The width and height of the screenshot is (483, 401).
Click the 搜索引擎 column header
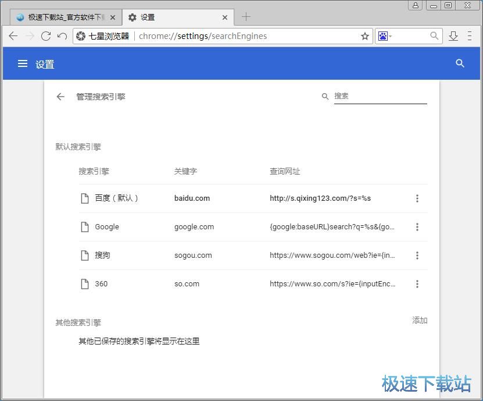[x=94, y=171]
